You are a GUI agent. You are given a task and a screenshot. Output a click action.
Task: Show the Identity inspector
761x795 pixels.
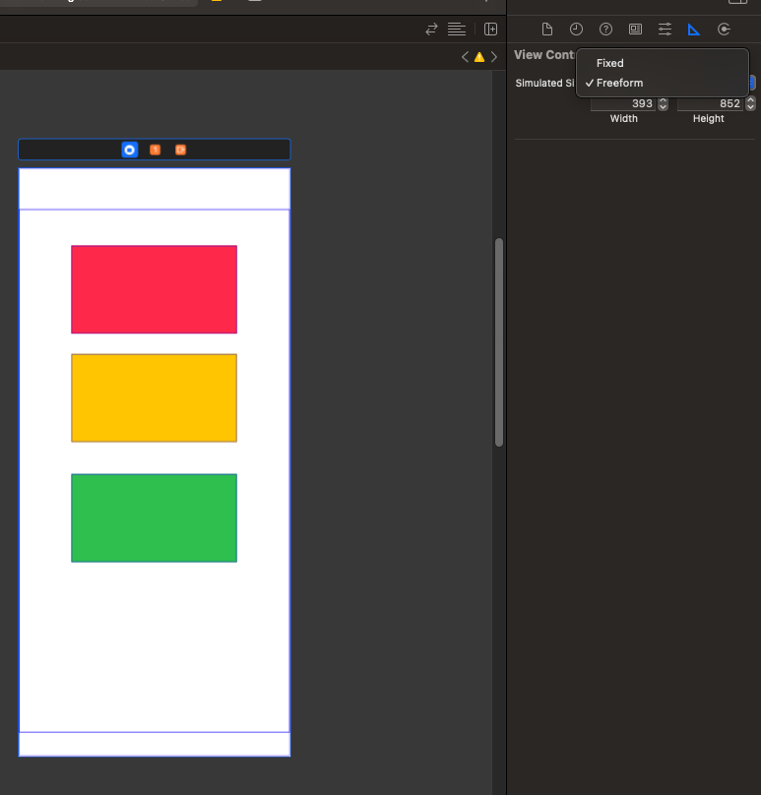pos(635,30)
